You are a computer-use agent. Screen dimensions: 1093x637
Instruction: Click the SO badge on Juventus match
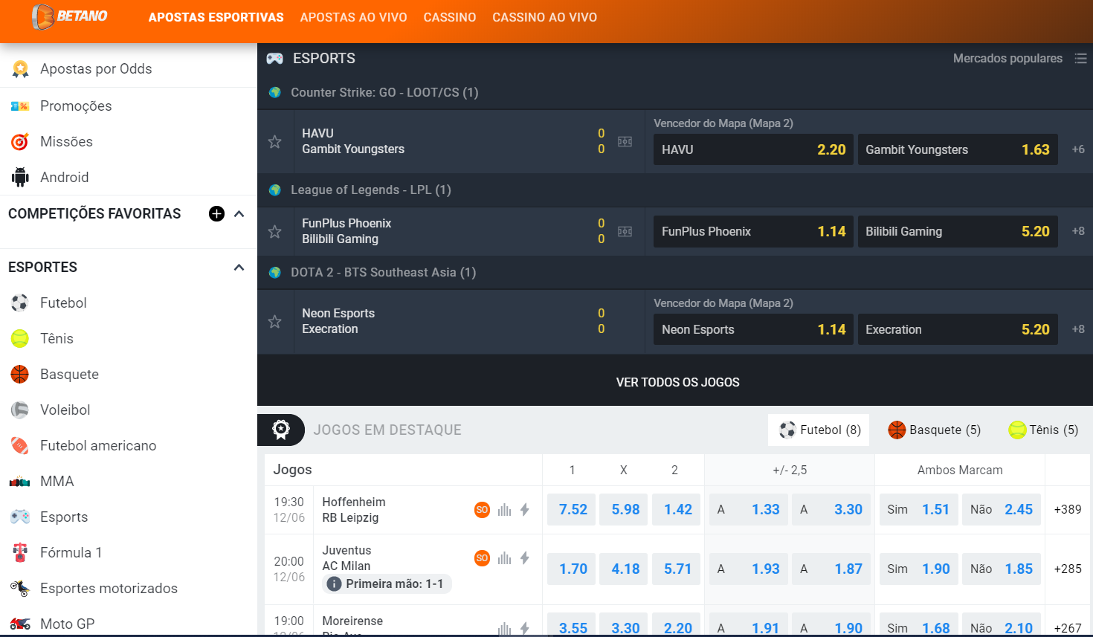click(x=482, y=558)
